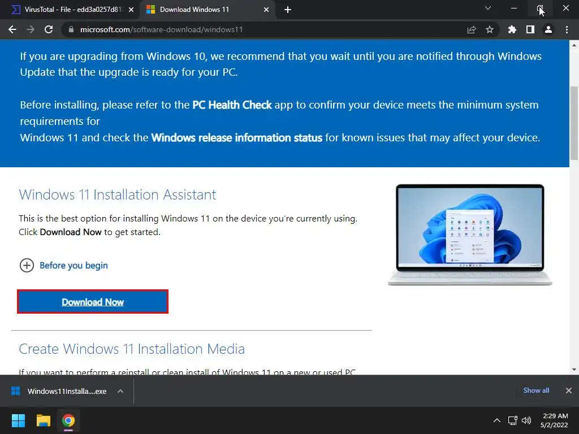Click the Surface laptop image
This screenshot has width=579, height=434.
coord(470,235)
